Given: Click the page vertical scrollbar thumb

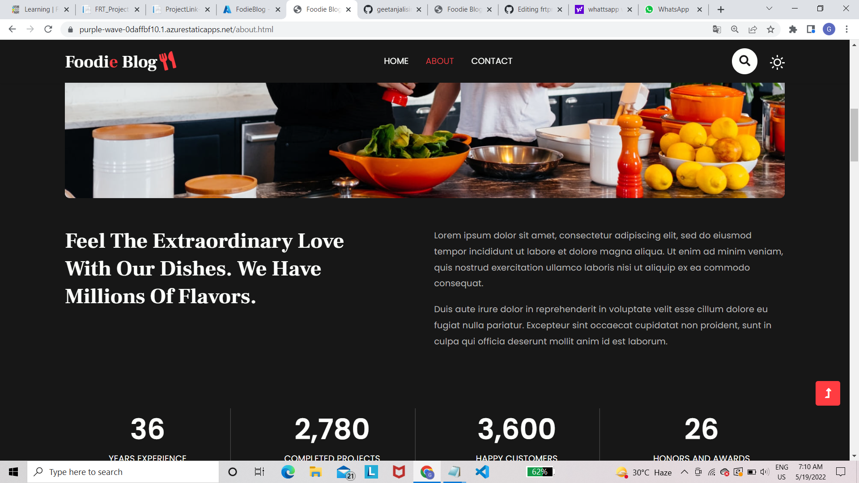Looking at the screenshot, I should [x=854, y=134].
